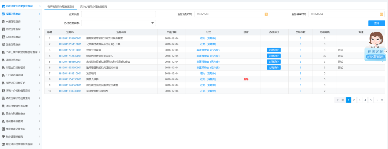388x149 pixels.
Task: Click the blue 查询 button
Action: (x=376, y=23)
